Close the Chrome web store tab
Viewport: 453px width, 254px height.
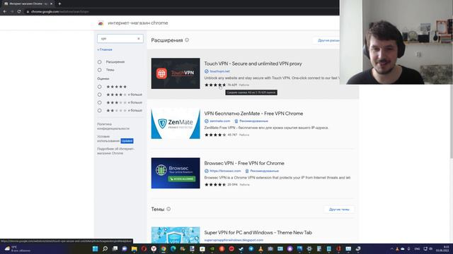click(52, 4)
